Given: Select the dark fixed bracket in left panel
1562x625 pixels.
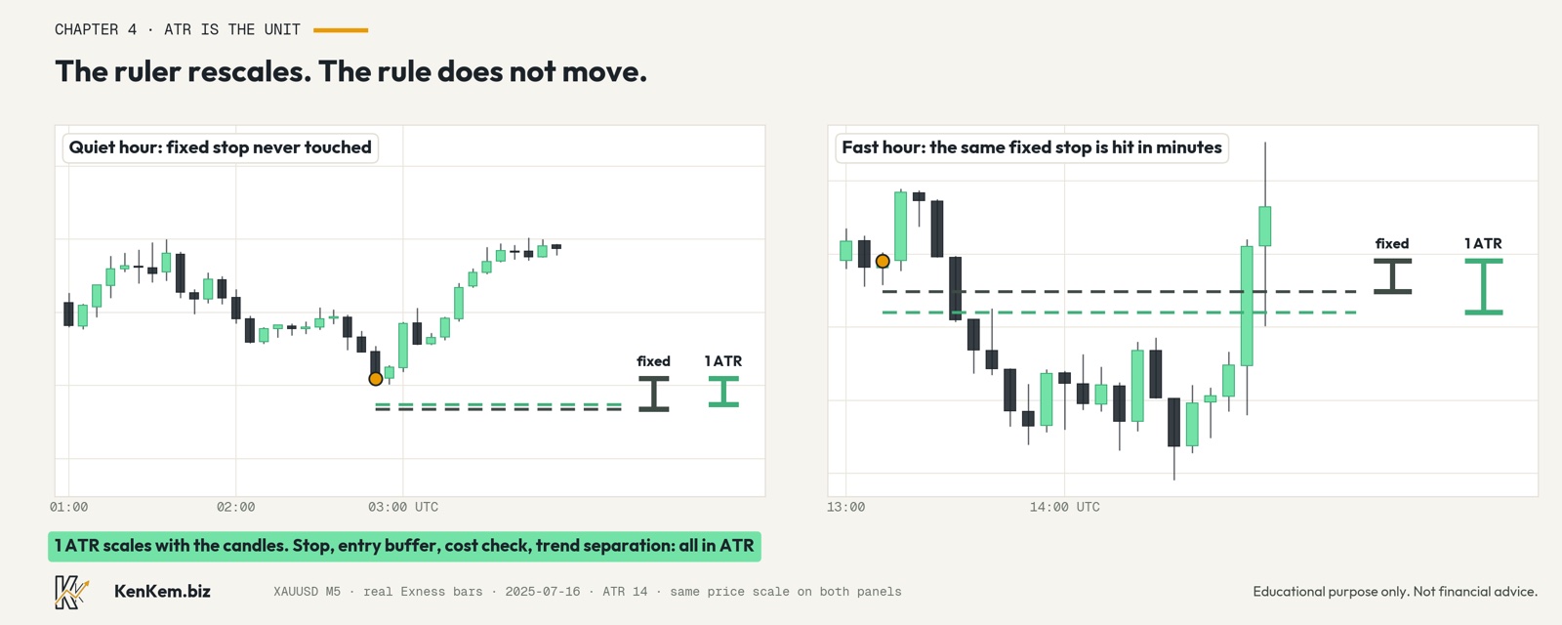Looking at the screenshot, I should point(654,394).
